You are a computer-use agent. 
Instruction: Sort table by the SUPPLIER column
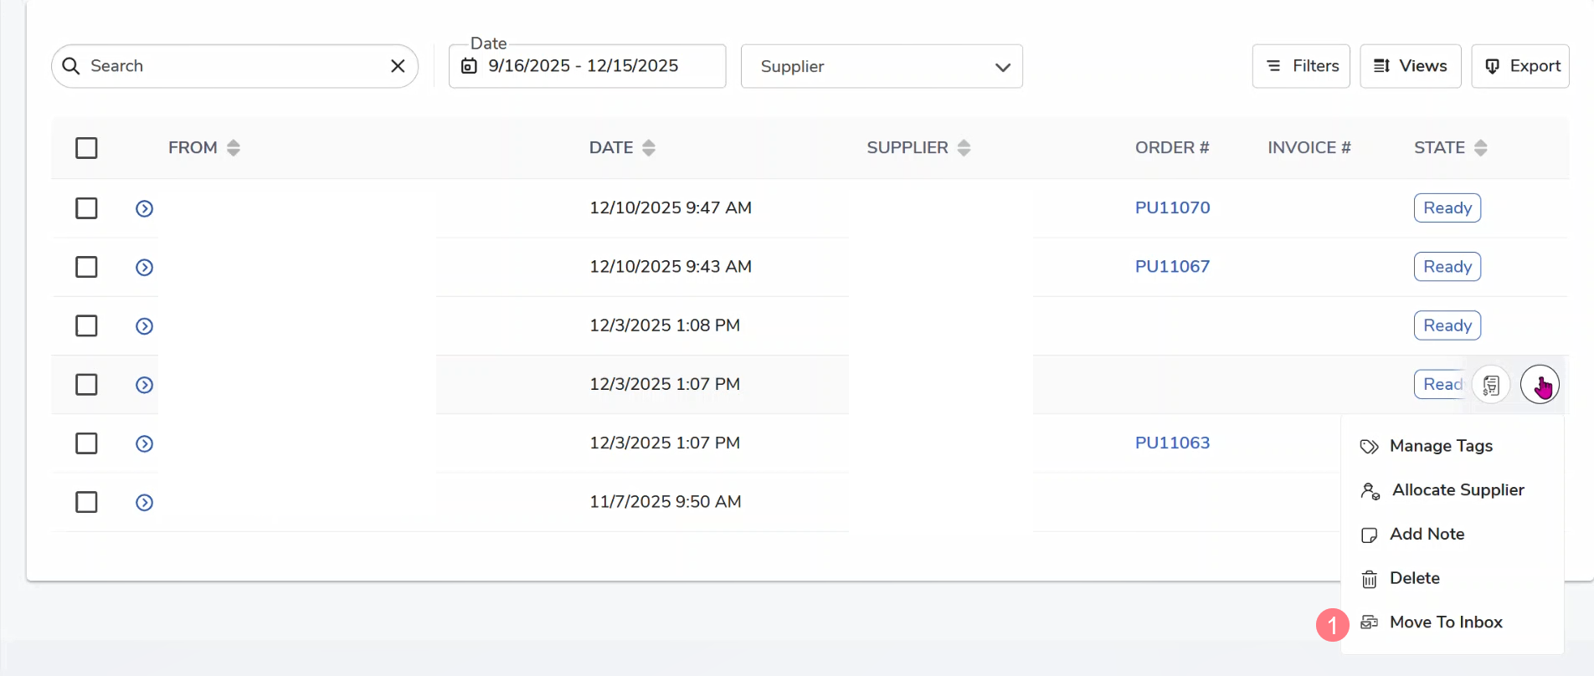[964, 148]
